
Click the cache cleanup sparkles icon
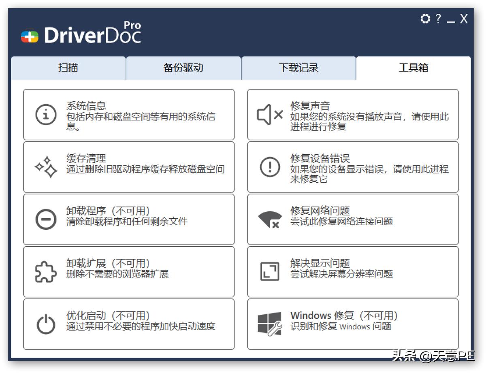pos(46,167)
